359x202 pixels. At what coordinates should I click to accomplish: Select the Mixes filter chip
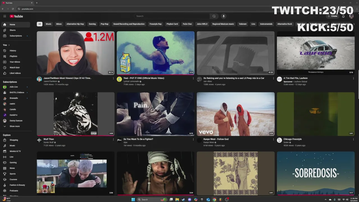pos(59,24)
